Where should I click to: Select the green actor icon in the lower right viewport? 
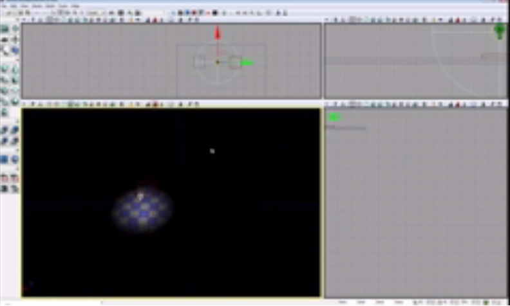coord(334,117)
